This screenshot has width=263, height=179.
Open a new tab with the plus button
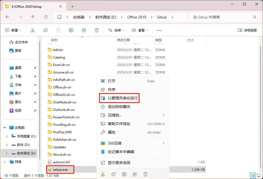(72, 7)
